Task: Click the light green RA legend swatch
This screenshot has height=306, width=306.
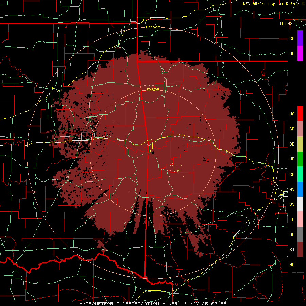Action: coord(300,174)
